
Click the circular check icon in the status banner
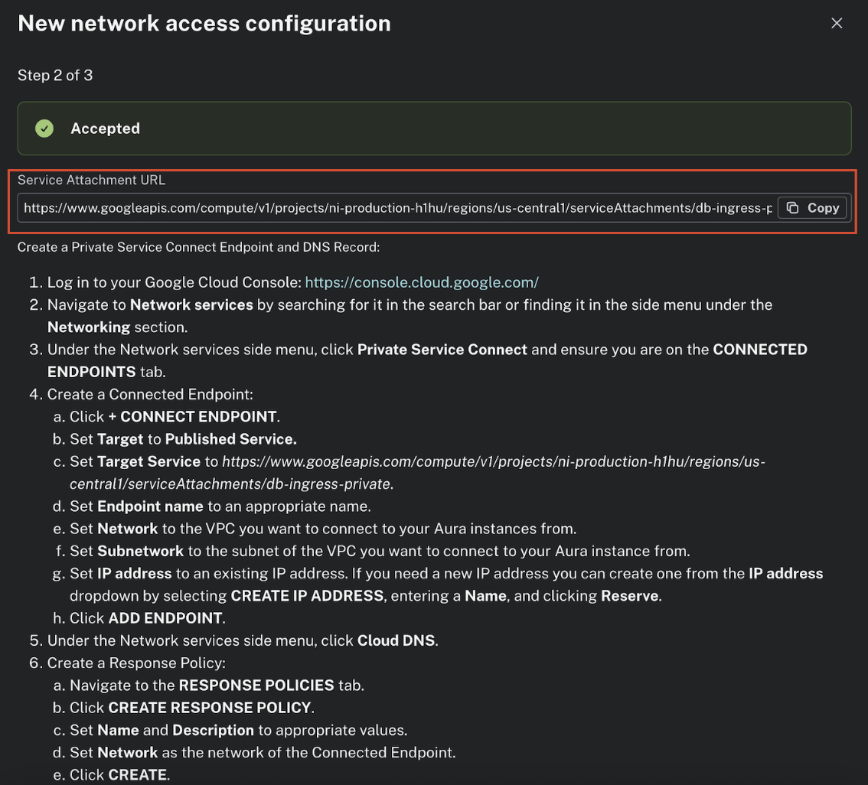point(44,129)
